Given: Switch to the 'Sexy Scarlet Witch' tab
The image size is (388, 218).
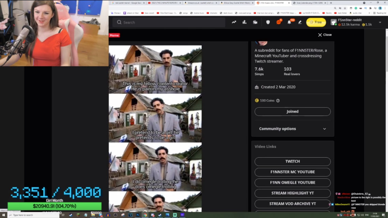Looking at the screenshot, I should click(237, 3).
